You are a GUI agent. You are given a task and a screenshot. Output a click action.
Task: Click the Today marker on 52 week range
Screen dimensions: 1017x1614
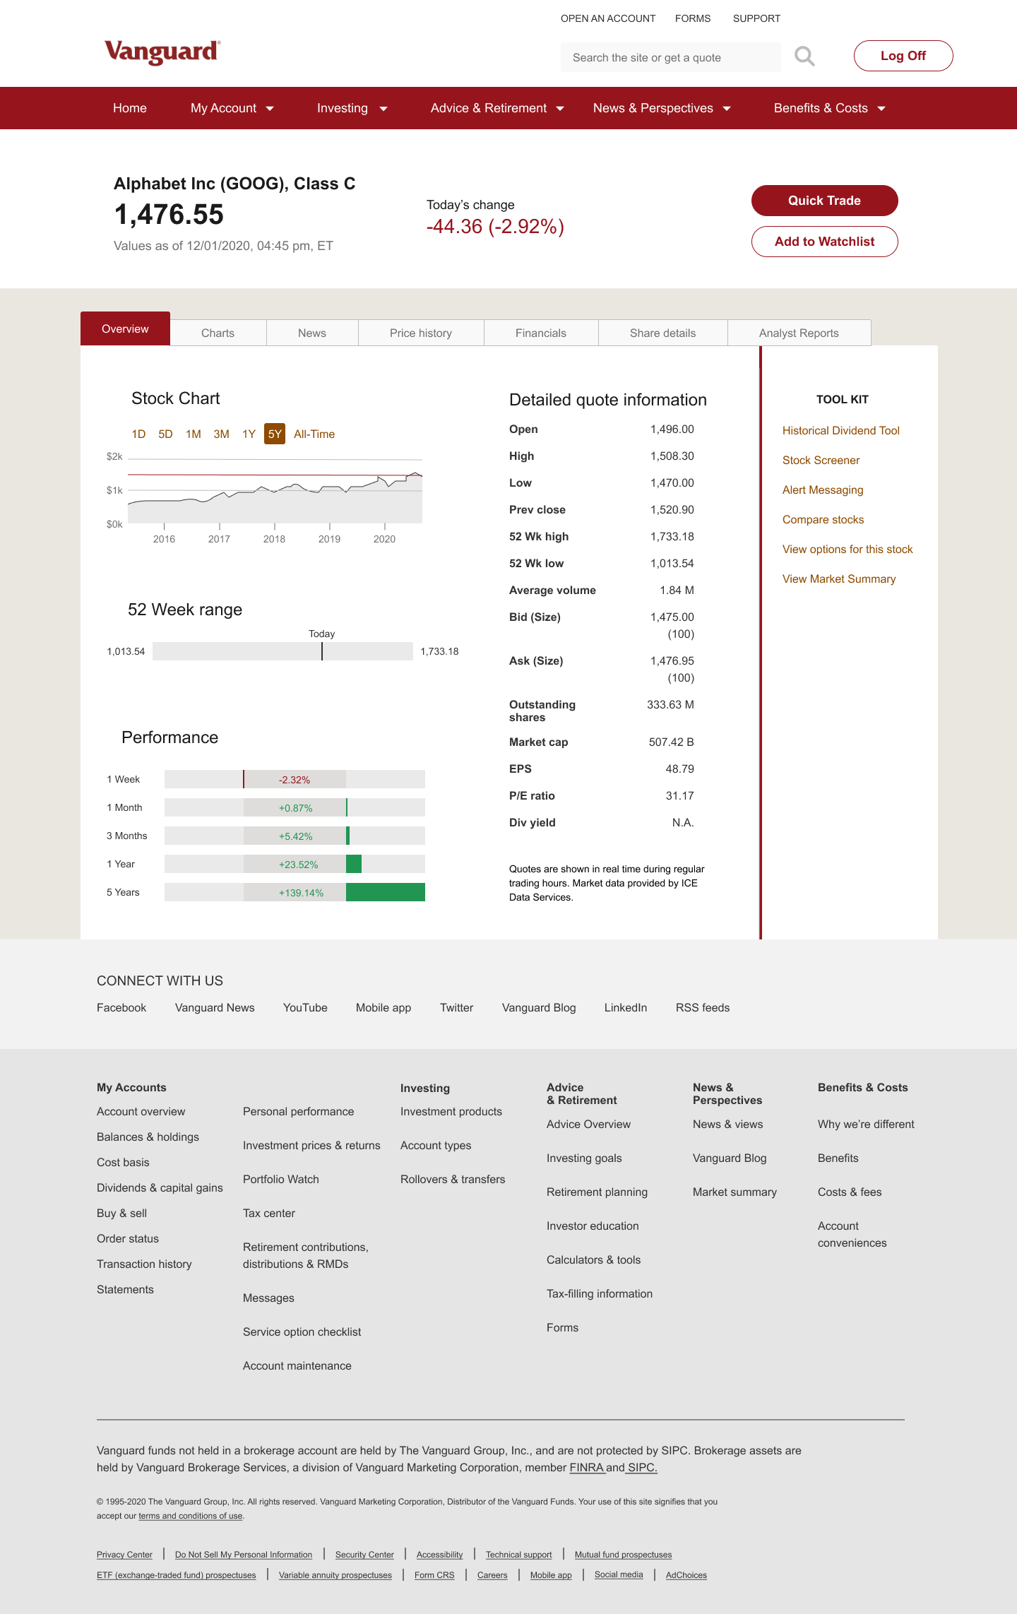(322, 651)
